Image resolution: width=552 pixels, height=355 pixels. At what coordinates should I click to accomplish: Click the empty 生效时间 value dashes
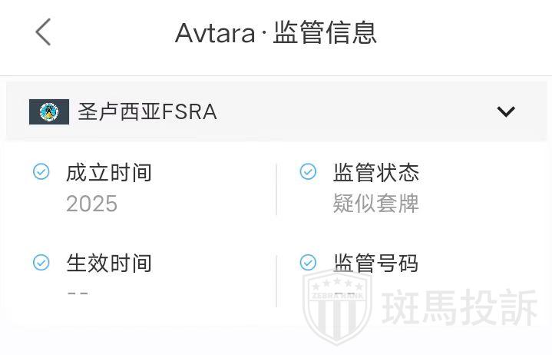point(78,294)
